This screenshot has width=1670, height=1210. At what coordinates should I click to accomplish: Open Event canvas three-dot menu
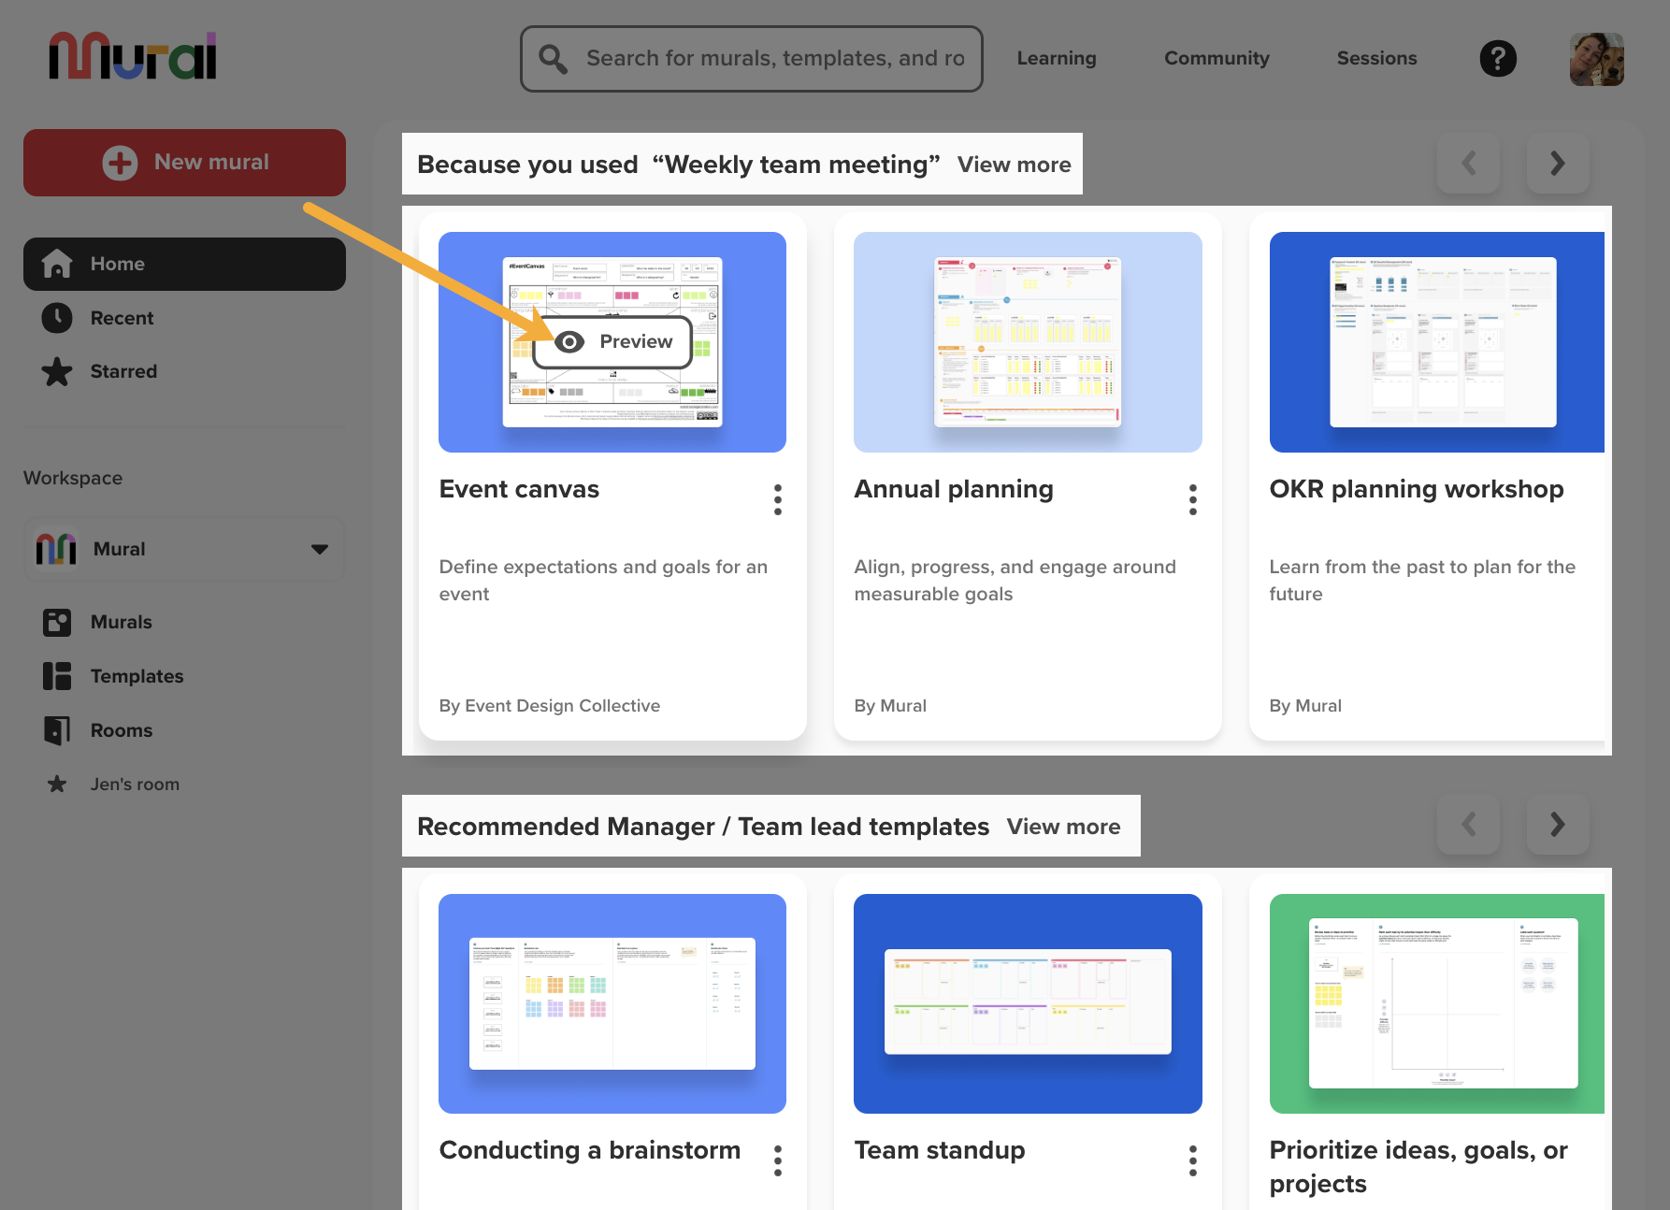click(x=777, y=499)
